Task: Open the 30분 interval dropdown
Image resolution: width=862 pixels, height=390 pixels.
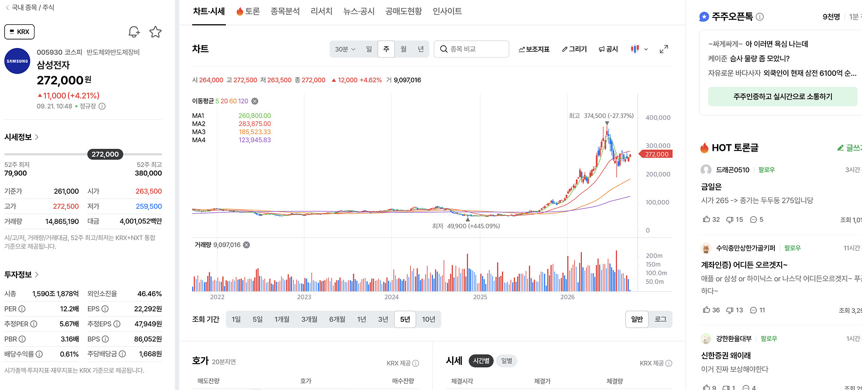Action: [345, 49]
